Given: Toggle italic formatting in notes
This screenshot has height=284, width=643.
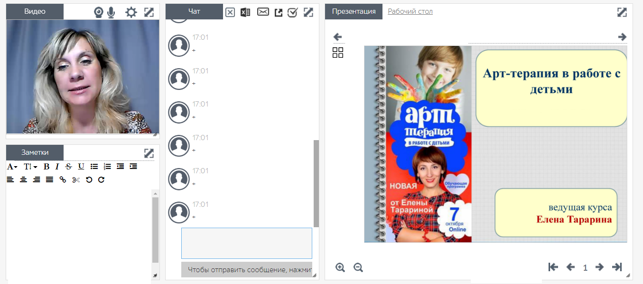Looking at the screenshot, I should click(x=57, y=167).
